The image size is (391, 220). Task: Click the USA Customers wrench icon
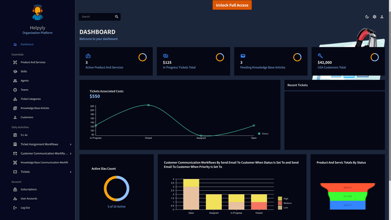[320, 56]
